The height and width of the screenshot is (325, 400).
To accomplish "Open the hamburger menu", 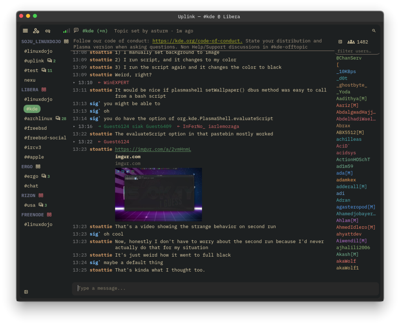I will click(x=25, y=31).
